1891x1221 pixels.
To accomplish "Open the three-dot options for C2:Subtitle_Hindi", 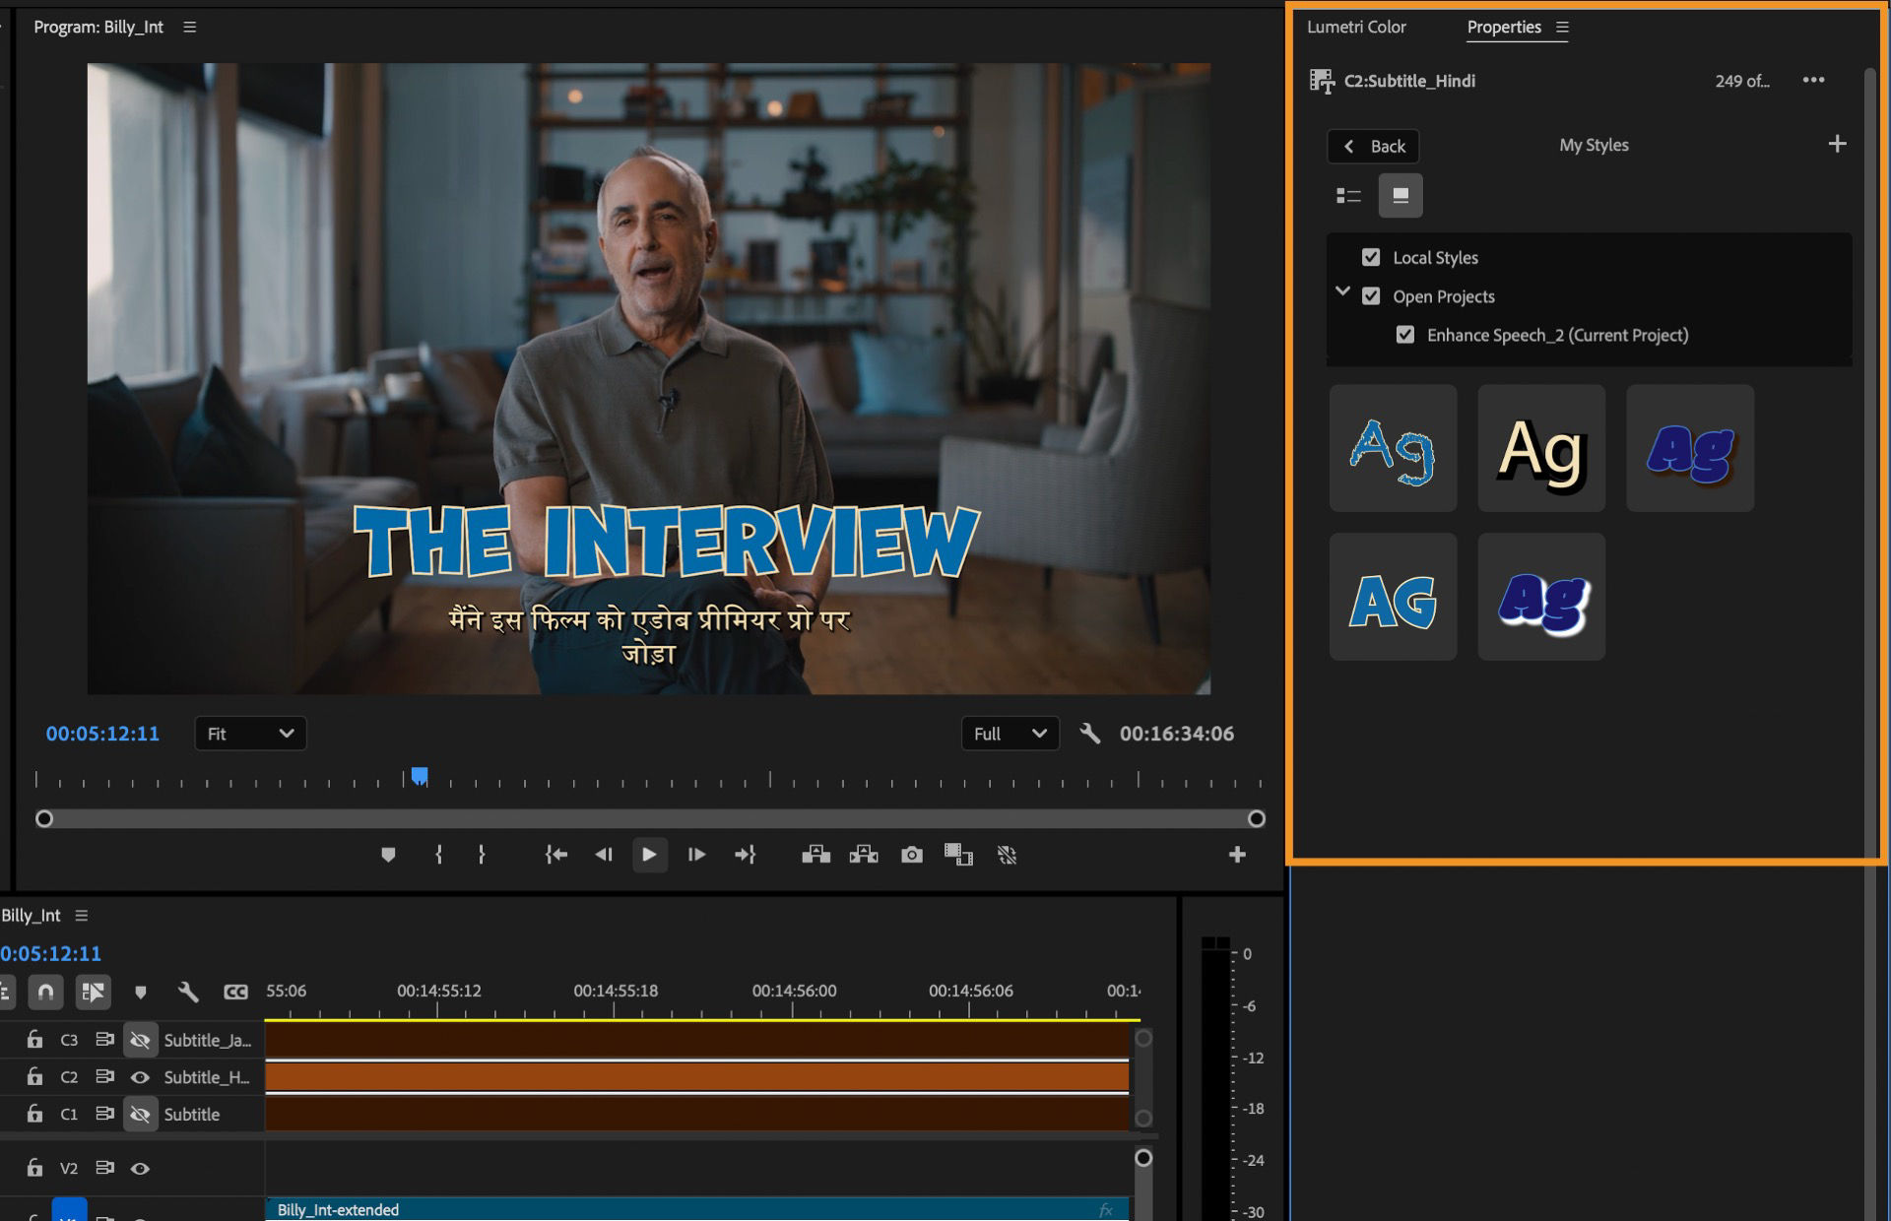I will coord(1813,81).
